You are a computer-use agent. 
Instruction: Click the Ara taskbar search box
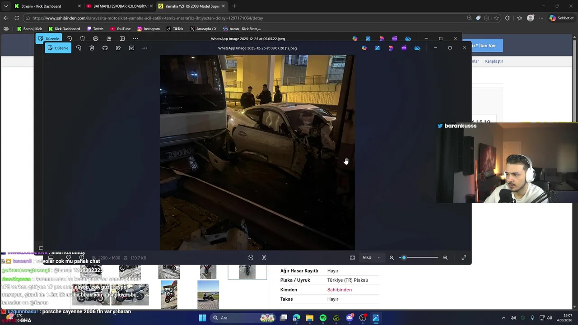244,318
